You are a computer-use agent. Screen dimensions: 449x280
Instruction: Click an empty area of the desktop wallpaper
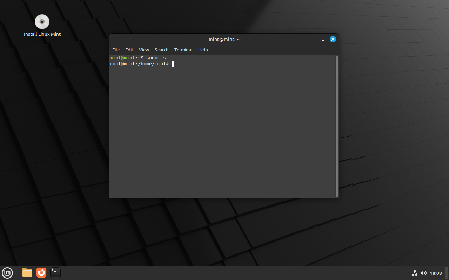click(x=224, y=227)
